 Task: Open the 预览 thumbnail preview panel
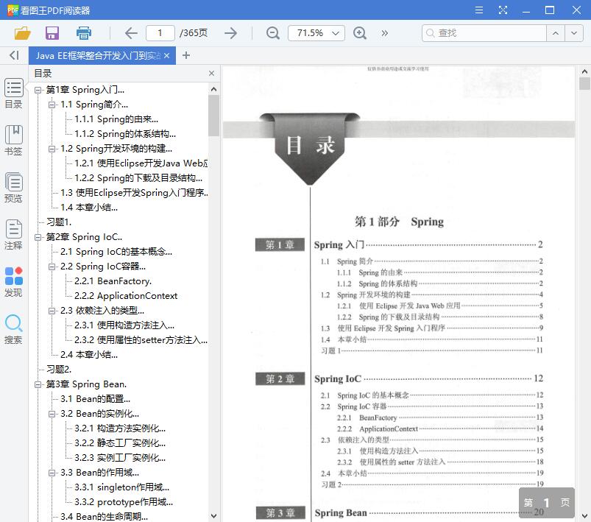pos(14,188)
